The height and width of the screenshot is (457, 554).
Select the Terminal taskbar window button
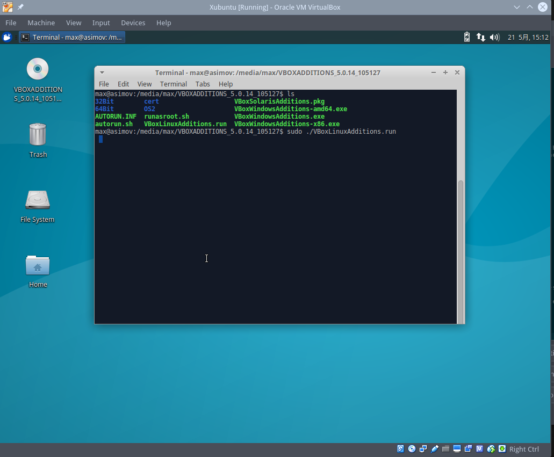72,37
